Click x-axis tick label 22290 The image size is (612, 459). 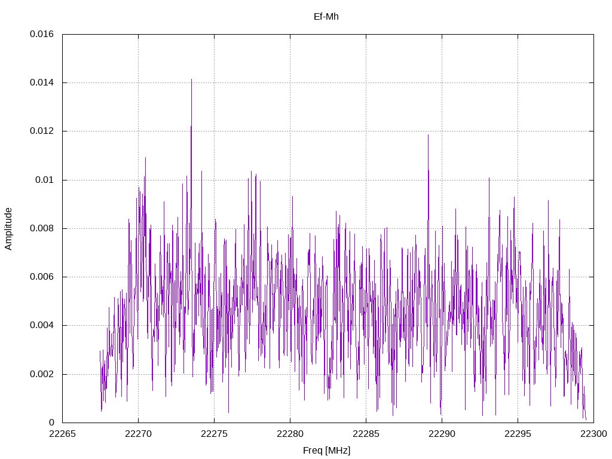point(442,434)
